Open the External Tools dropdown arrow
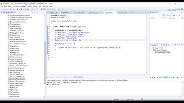Image resolution: width=184 pixels, height=103 pixels. [x=23, y=9]
